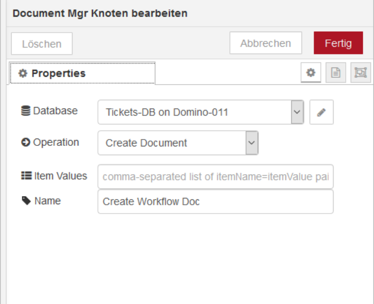
Task: Click the Löschen button
Action: click(42, 44)
